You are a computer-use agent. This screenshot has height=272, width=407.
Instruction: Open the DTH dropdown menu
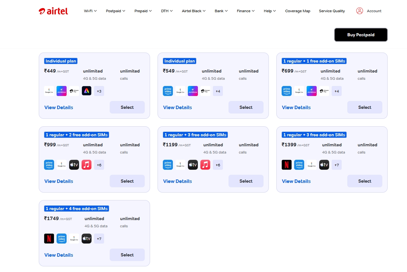(x=167, y=11)
